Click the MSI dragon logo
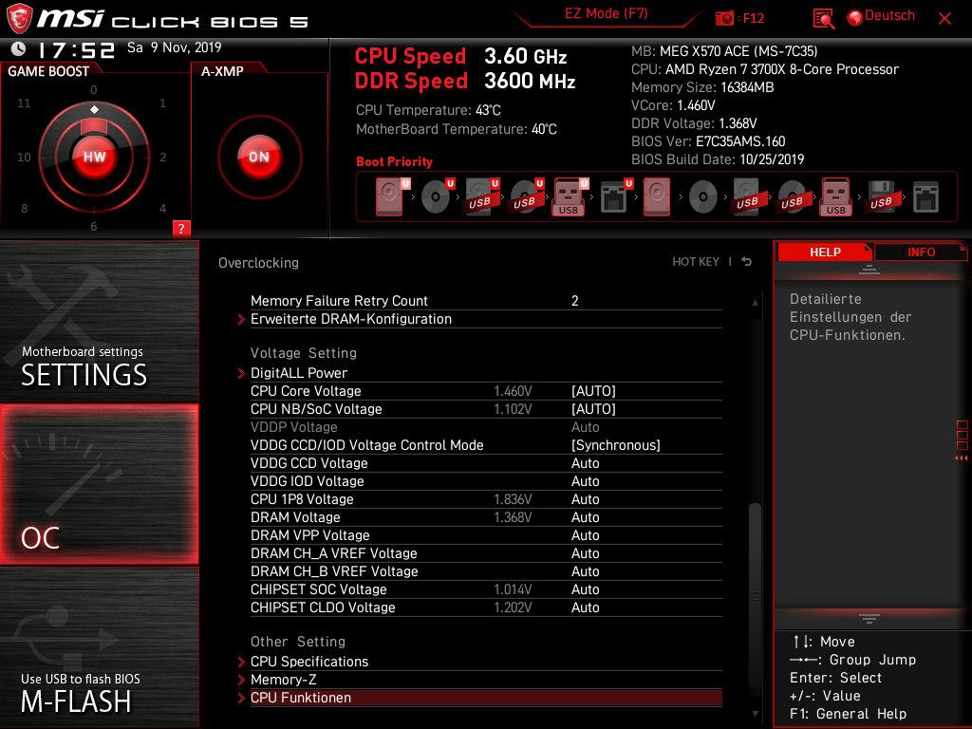 tap(19, 19)
